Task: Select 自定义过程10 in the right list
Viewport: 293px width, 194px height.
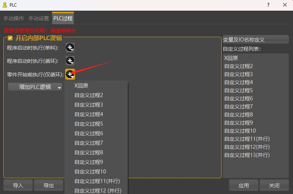Action: pyautogui.click(x=255, y=131)
